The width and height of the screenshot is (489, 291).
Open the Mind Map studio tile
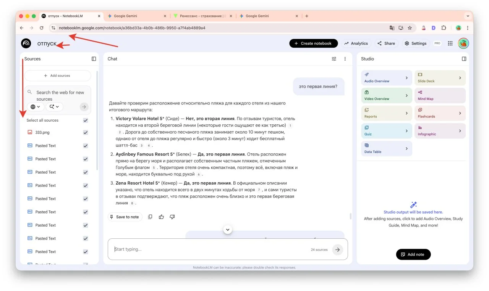click(x=440, y=95)
